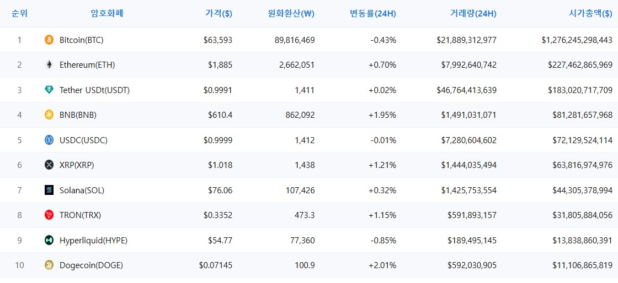Image resolution: width=618 pixels, height=283 pixels.
Task: Click USDC volume $7,280,604,602
Action: coord(469,140)
